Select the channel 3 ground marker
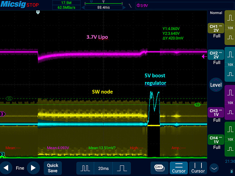This screenshot has height=176, width=235. (x=3, y=114)
